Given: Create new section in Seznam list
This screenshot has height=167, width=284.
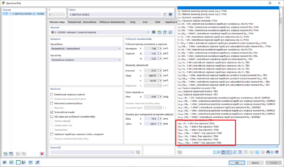Looking at the screenshot, I should 5,154.
